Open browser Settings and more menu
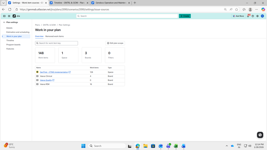The image size is (267, 150). click(256, 10)
